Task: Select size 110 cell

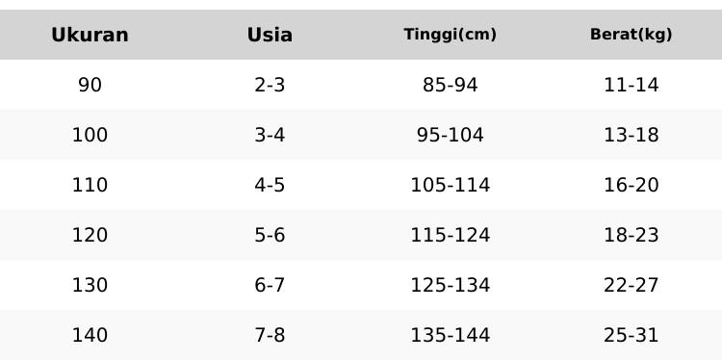Action: [x=90, y=185]
